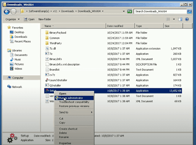Select the BinaryInfo.xml.description file icon
196x145 pixels.
(x=47, y=64)
